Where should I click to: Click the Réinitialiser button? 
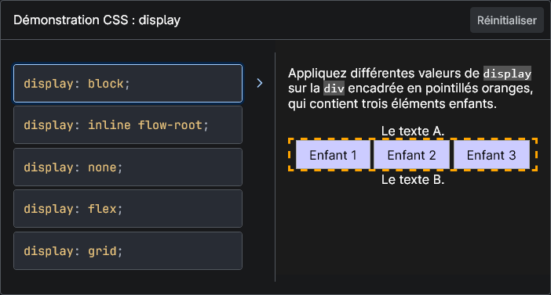tap(507, 20)
